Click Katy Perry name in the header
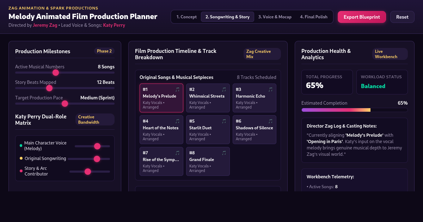 click(x=114, y=25)
